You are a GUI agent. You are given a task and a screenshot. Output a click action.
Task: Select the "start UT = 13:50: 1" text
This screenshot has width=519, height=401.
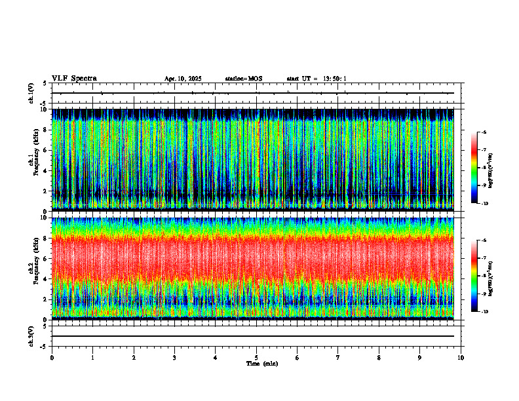coord(317,79)
